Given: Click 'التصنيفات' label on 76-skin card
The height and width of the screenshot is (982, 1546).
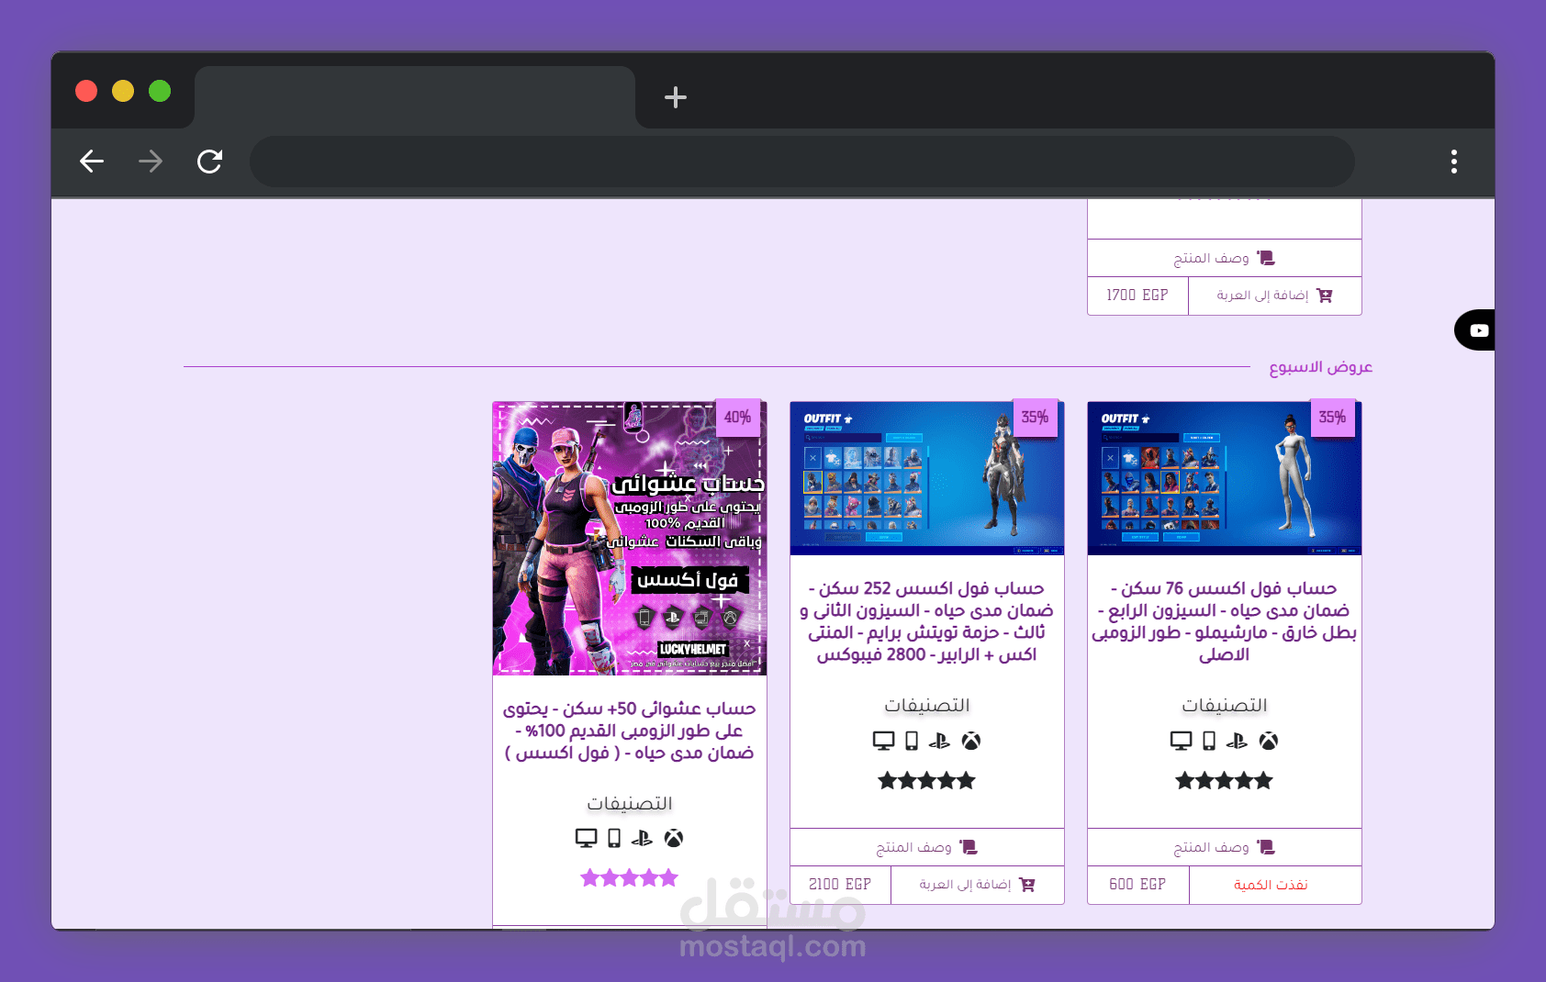Looking at the screenshot, I should [1225, 705].
